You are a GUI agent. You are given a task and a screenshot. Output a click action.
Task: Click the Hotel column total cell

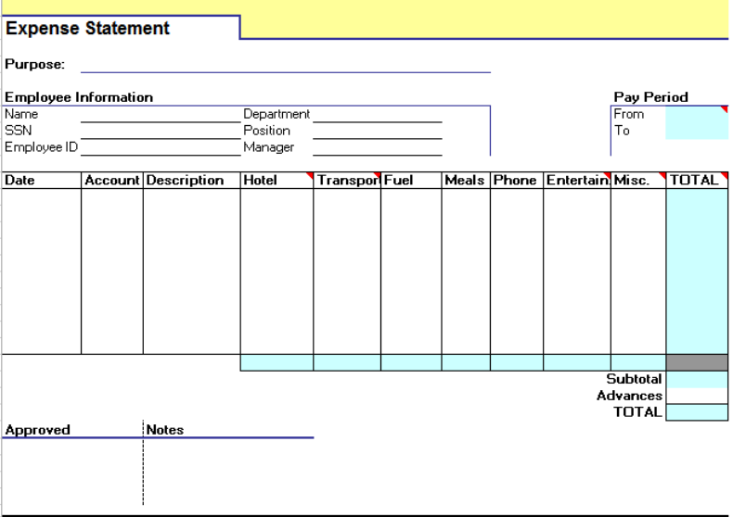point(276,362)
